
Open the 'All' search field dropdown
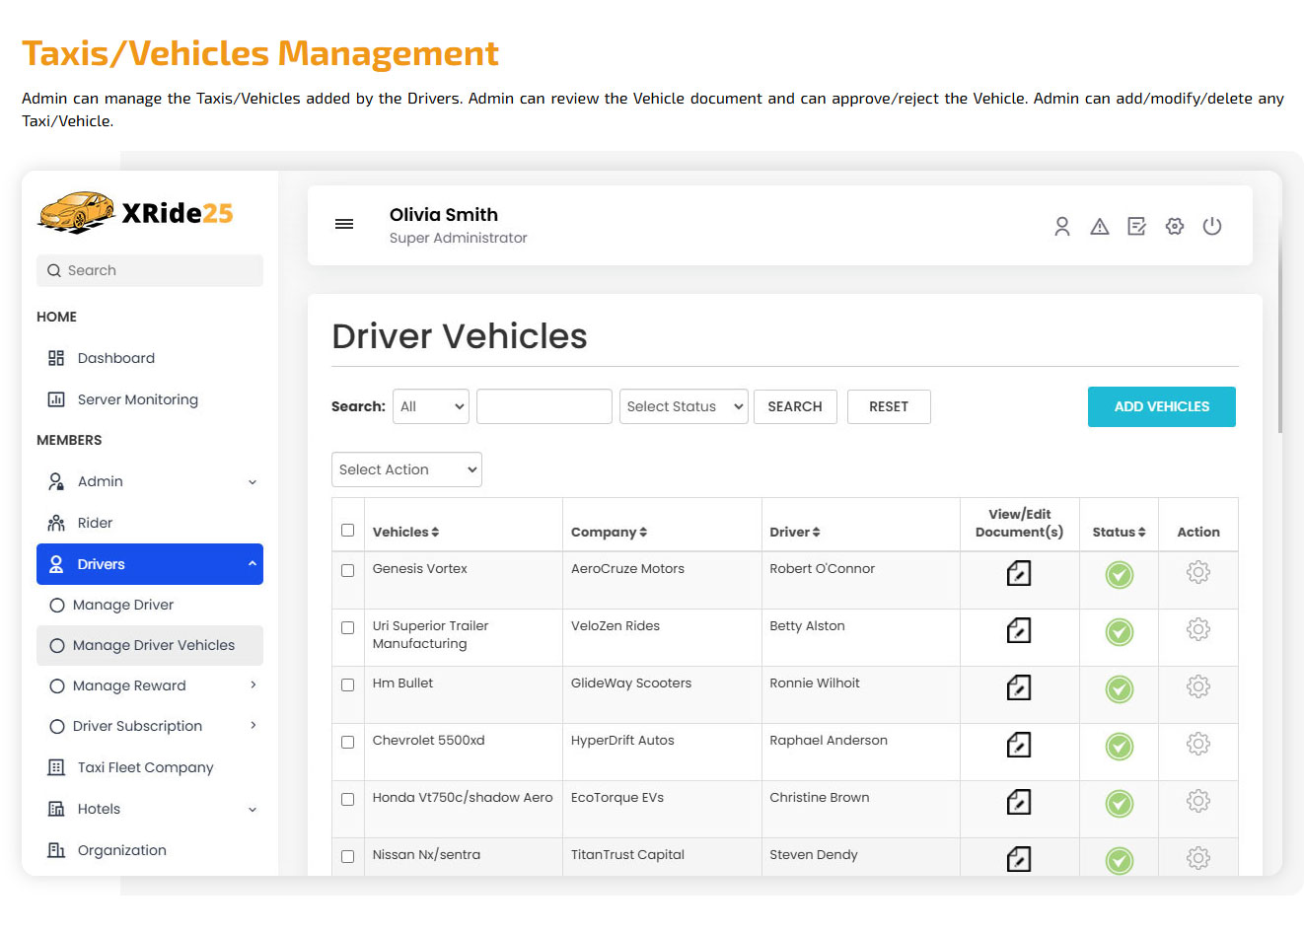click(x=431, y=406)
